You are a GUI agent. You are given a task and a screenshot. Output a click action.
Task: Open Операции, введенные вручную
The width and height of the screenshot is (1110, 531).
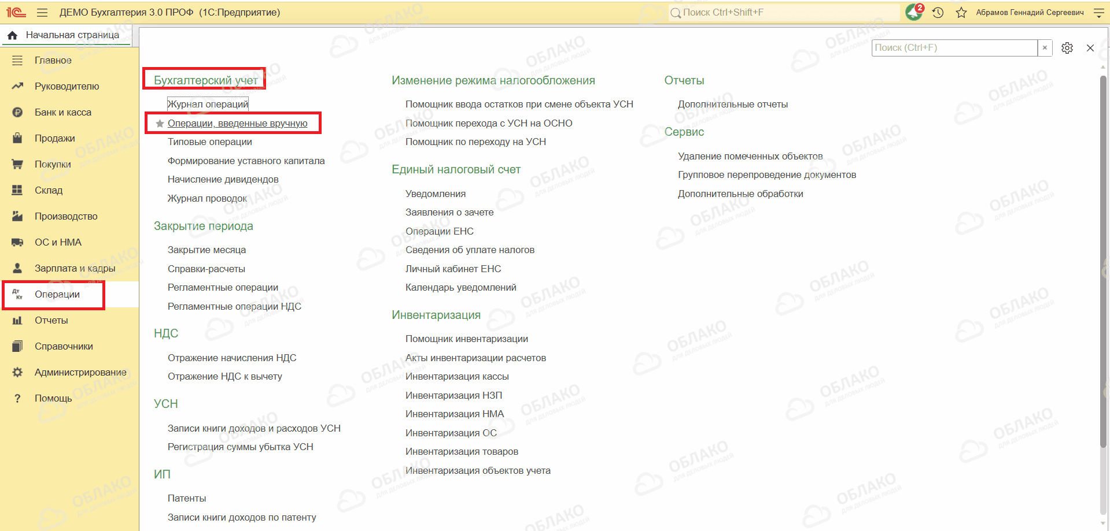tap(238, 123)
